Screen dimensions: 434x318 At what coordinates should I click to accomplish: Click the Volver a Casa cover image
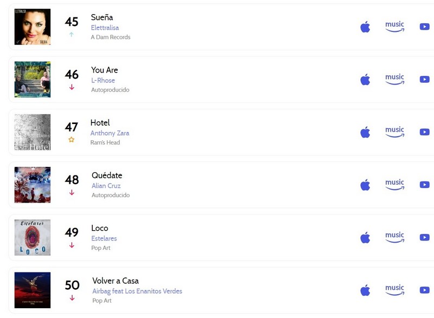(33, 290)
